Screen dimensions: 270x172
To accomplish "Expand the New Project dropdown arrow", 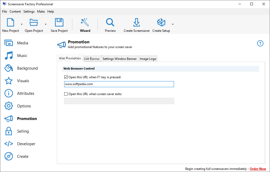I will pyautogui.click(x=22, y=24).
